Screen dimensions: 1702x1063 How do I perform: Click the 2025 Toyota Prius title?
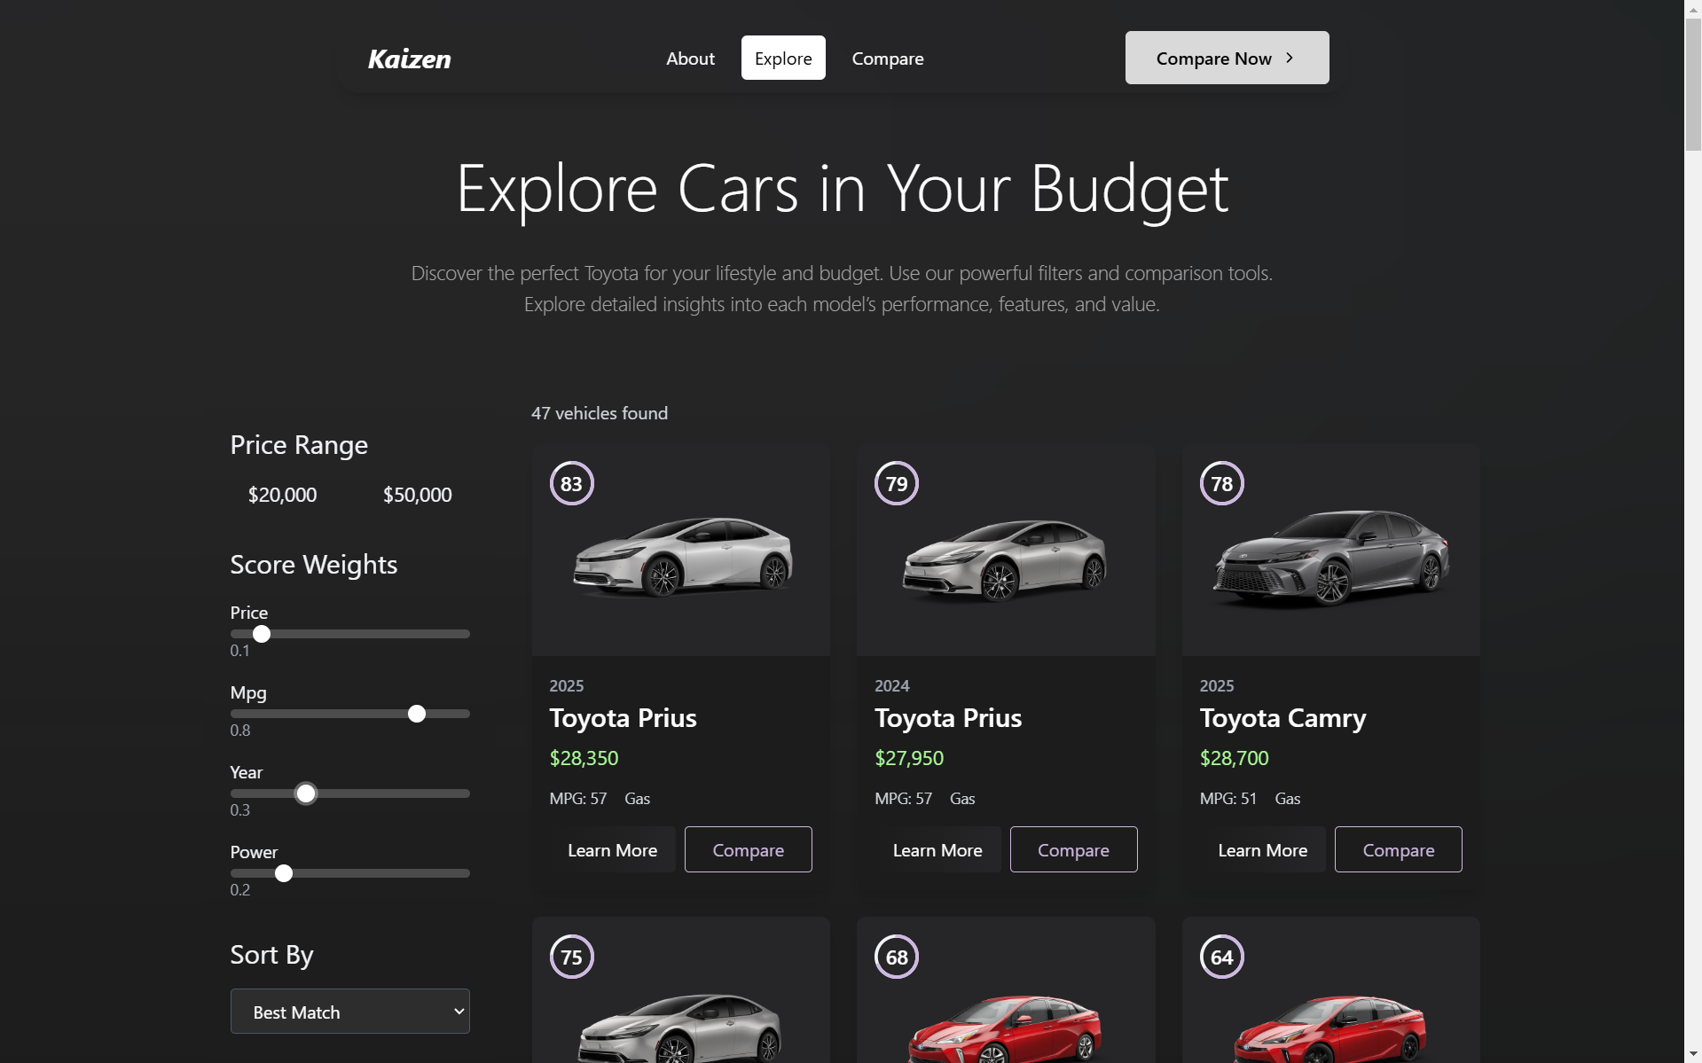(x=623, y=717)
